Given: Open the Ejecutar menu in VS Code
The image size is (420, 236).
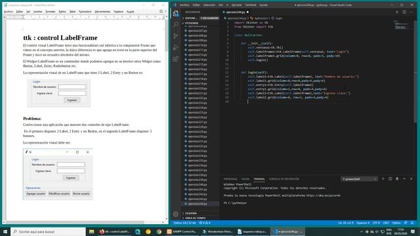Looking at the screenshot, I should 236,5.
